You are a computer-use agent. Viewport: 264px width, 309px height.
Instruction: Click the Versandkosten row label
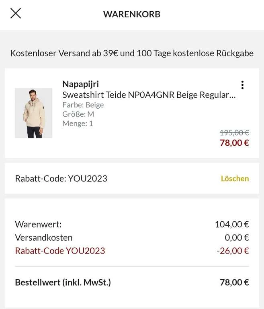click(44, 237)
